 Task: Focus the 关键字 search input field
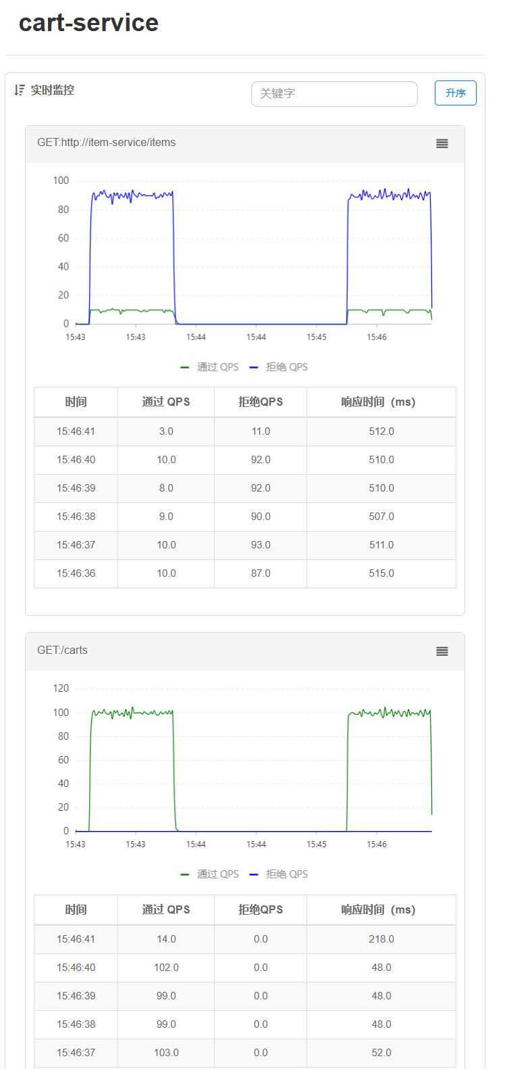click(x=334, y=94)
